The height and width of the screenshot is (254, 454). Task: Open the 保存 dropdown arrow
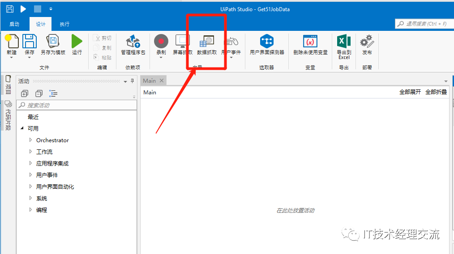[29, 58]
